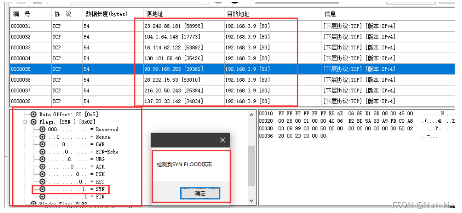Sort by the 目的地址 column header
This screenshot has height=213, width=462.
click(x=273, y=14)
